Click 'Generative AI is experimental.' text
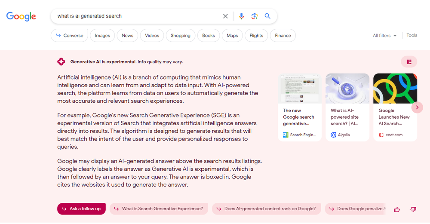This screenshot has height=224, width=430. point(103,61)
